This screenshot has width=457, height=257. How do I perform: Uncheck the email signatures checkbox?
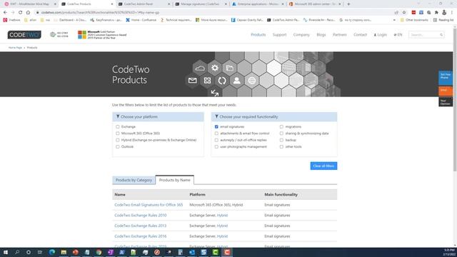216,127
